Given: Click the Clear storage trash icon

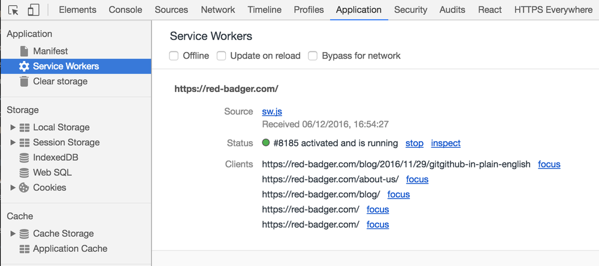Looking at the screenshot, I should pyautogui.click(x=25, y=81).
